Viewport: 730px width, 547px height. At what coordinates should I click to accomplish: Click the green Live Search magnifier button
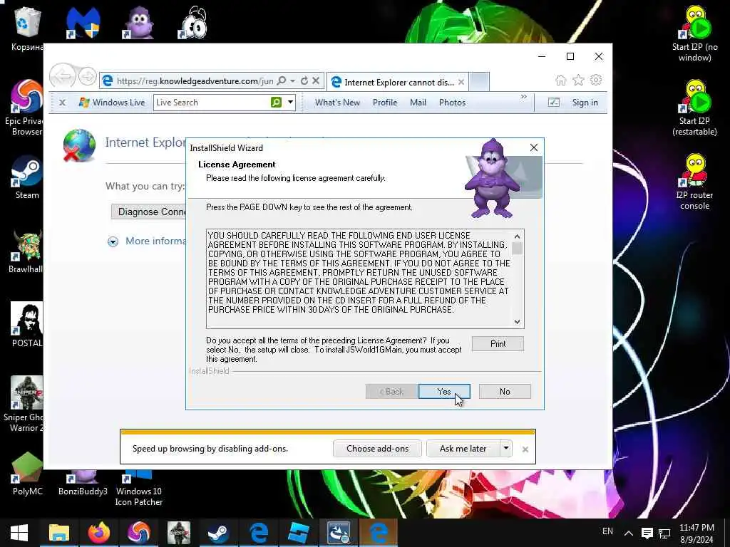[x=276, y=103]
